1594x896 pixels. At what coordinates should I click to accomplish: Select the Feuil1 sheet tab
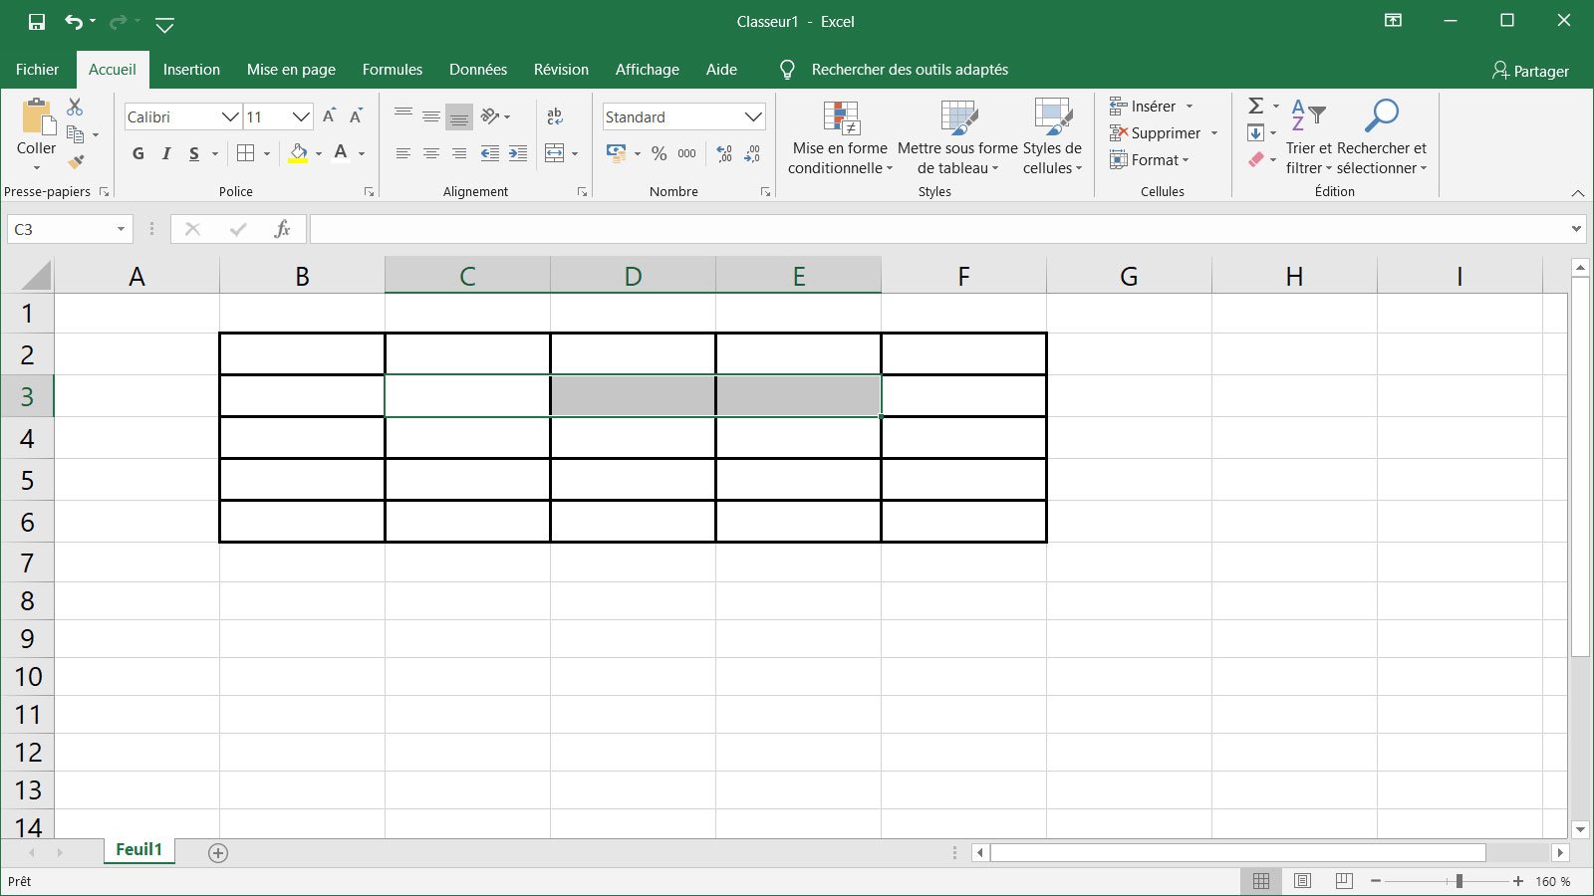coord(139,850)
